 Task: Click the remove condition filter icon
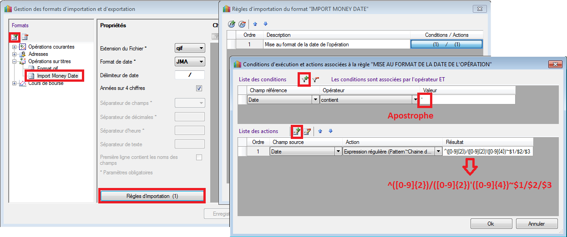[x=315, y=79]
